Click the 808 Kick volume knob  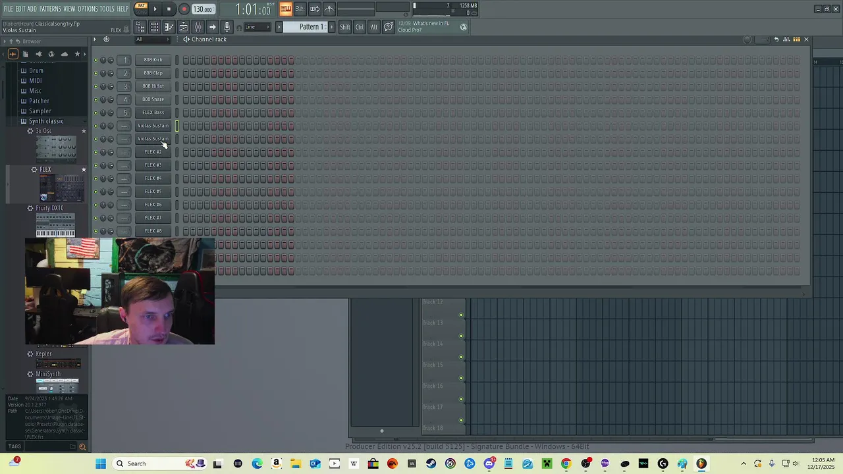click(x=111, y=60)
